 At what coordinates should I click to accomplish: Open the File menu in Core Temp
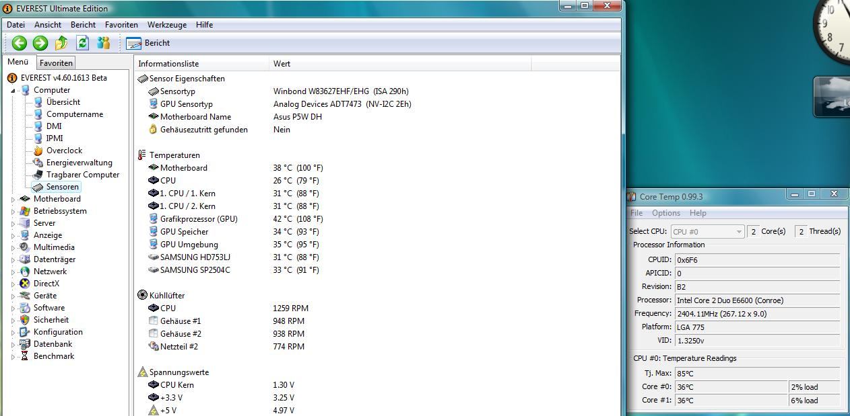tap(636, 213)
